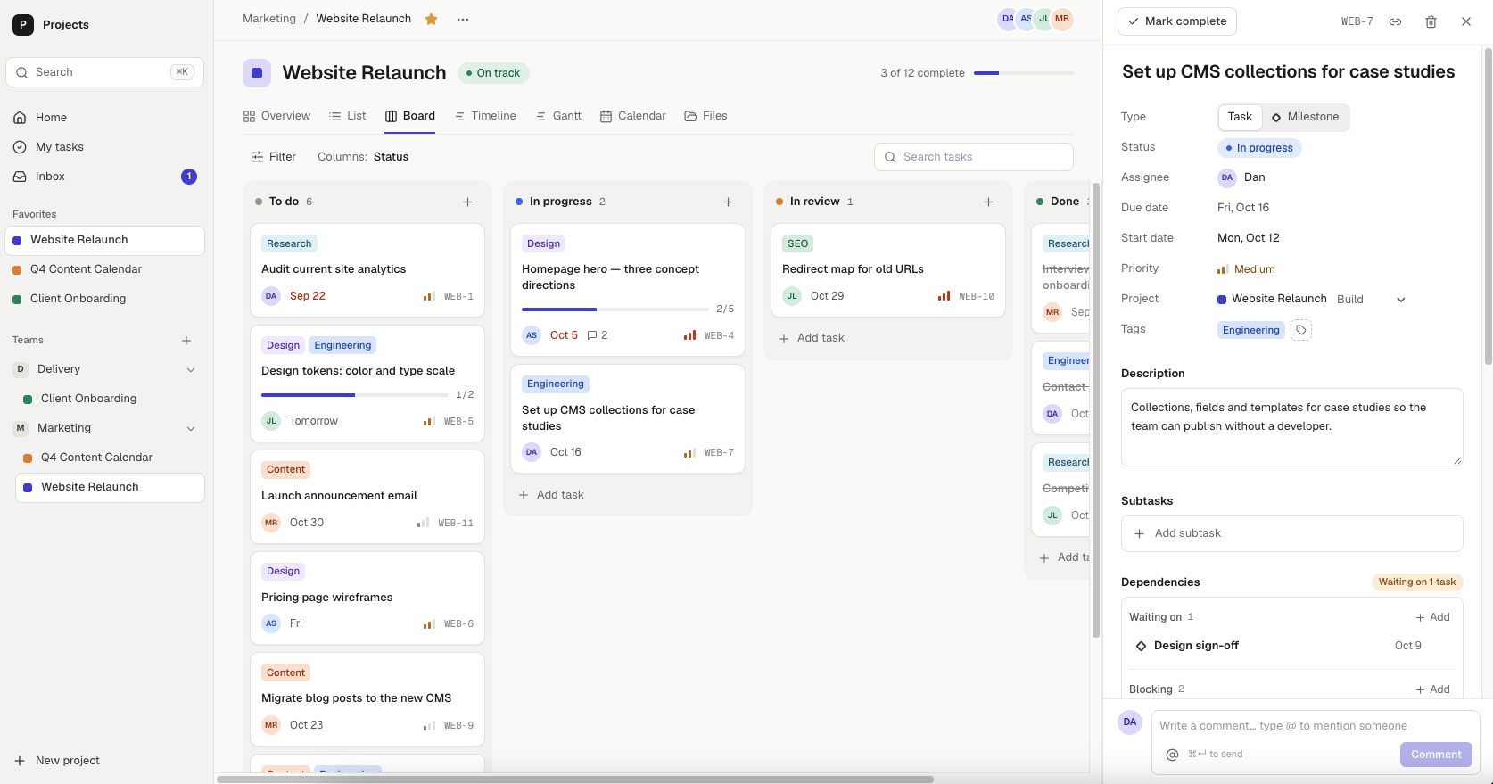
Task: Open the Marketing breadcrumb link
Action: 269,19
